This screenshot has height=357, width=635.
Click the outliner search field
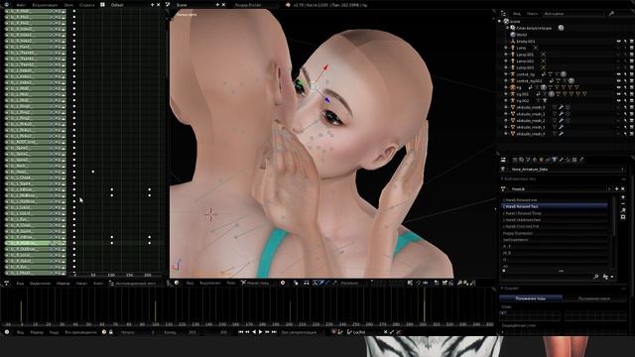pos(617,14)
